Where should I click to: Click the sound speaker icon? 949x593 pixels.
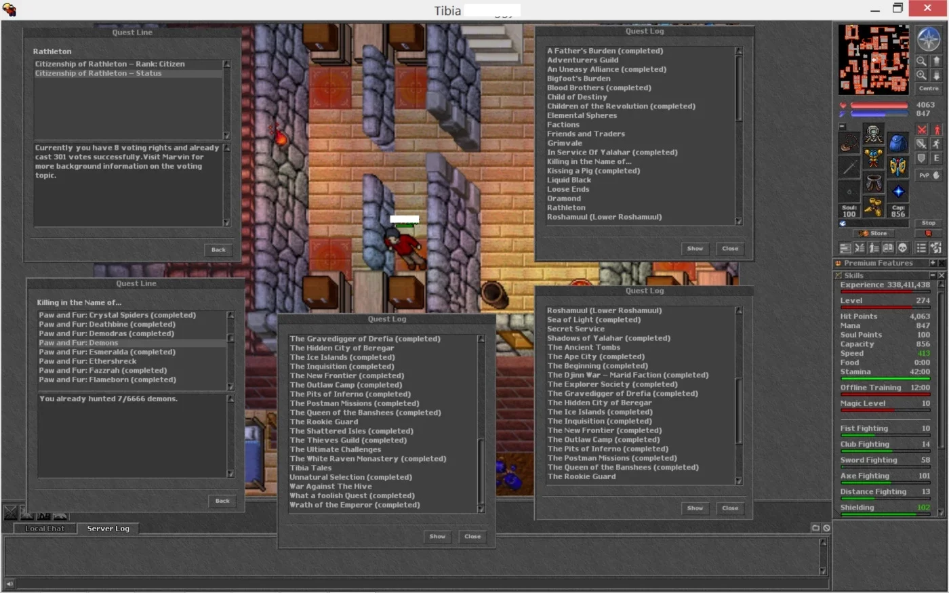tap(9, 583)
